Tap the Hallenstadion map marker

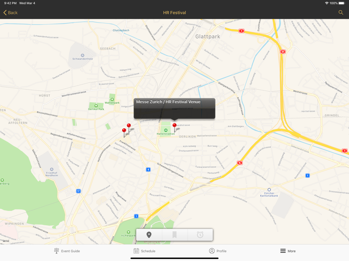165,130
